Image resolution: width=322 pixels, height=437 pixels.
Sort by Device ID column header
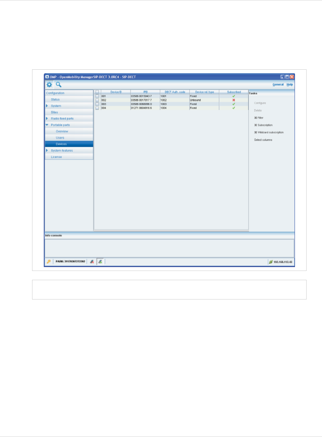pyautogui.click(x=116, y=92)
